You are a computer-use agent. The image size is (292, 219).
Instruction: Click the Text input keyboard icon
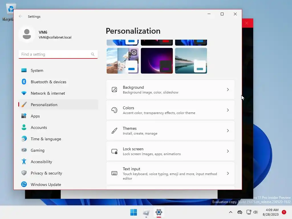[x=114, y=173]
